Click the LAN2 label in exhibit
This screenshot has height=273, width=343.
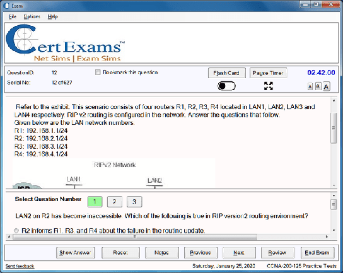point(154,180)
